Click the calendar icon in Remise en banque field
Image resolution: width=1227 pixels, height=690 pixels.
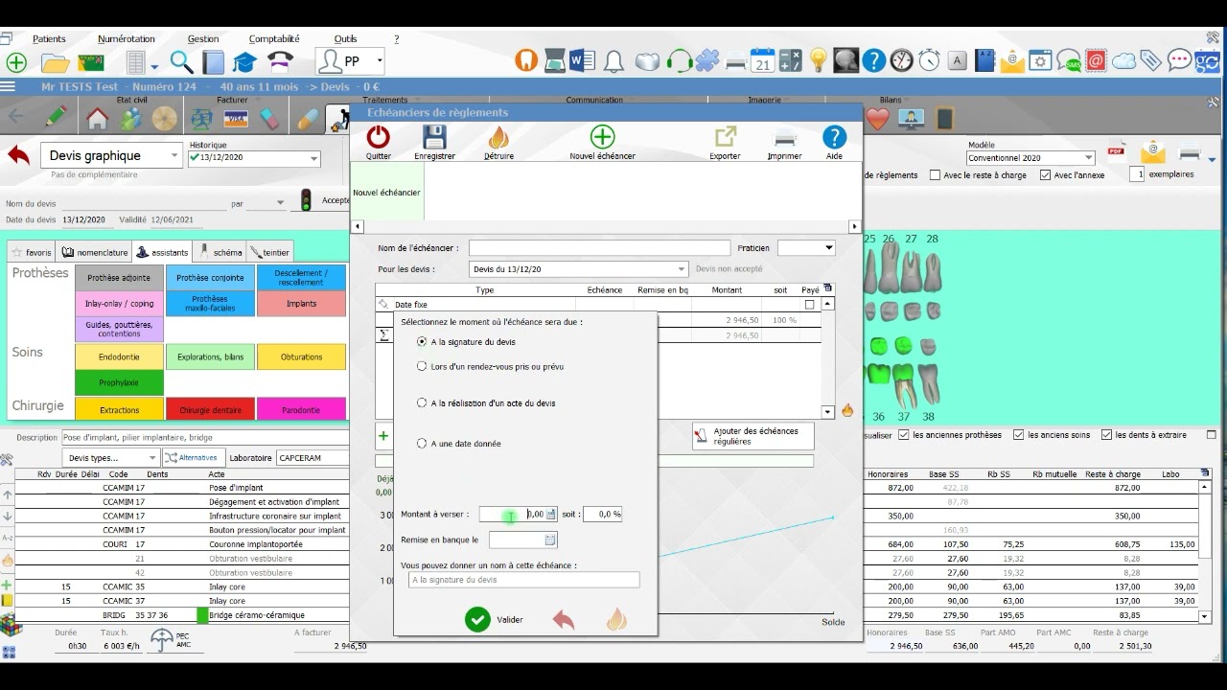pyautogui.click(x=550, y=540)
